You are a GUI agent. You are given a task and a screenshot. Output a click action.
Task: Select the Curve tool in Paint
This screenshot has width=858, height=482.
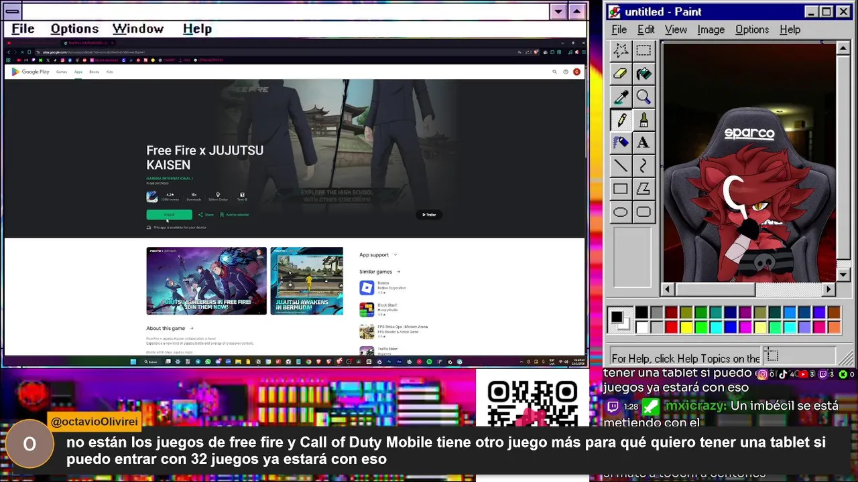(643, 166)
